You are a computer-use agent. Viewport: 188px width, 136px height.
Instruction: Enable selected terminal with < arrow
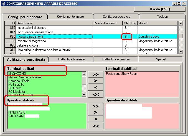click(x=96, y=87)
